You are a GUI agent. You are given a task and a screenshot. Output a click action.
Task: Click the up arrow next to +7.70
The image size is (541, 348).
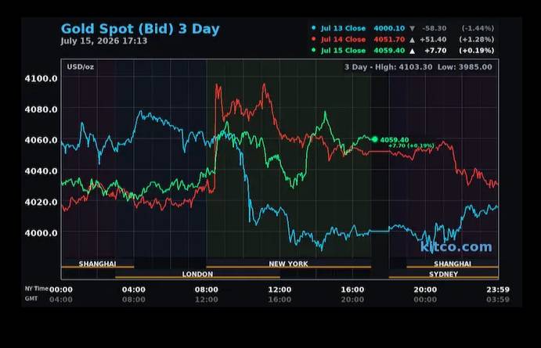coord(412,51)
